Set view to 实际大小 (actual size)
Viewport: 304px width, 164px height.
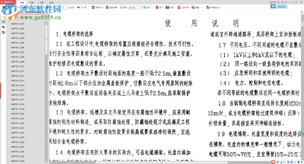(98, 7)
